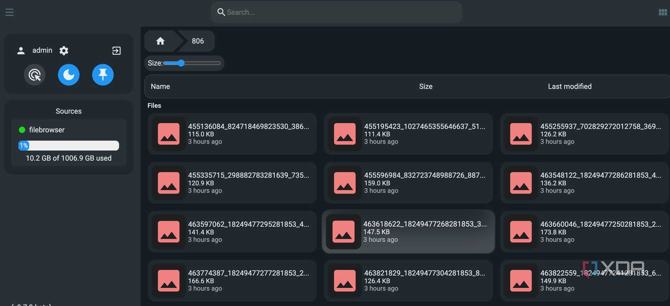Log out using the exit icon

point(117,50)
